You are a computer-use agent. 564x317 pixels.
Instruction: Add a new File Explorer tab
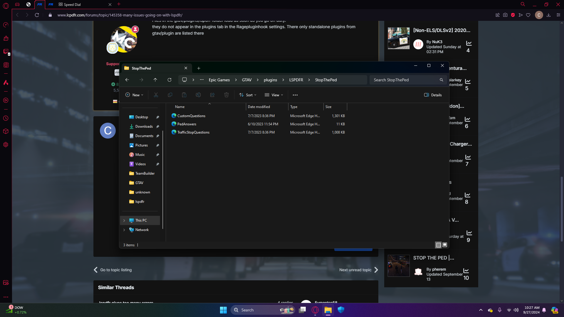click(199, 68)
